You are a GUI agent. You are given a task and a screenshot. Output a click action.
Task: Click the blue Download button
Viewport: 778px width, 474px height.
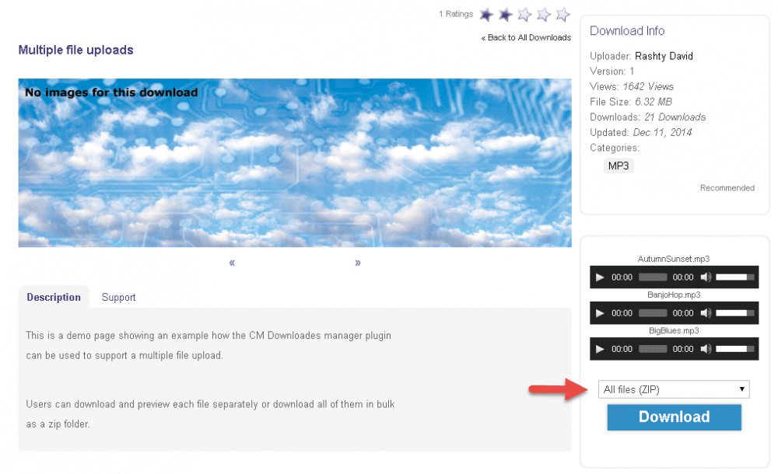674,417
